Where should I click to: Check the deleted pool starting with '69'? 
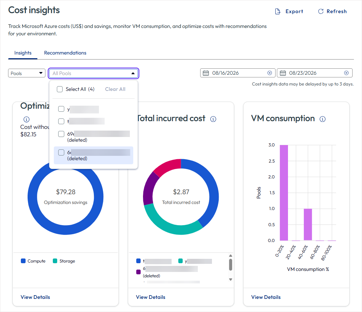tap(61, 134)
